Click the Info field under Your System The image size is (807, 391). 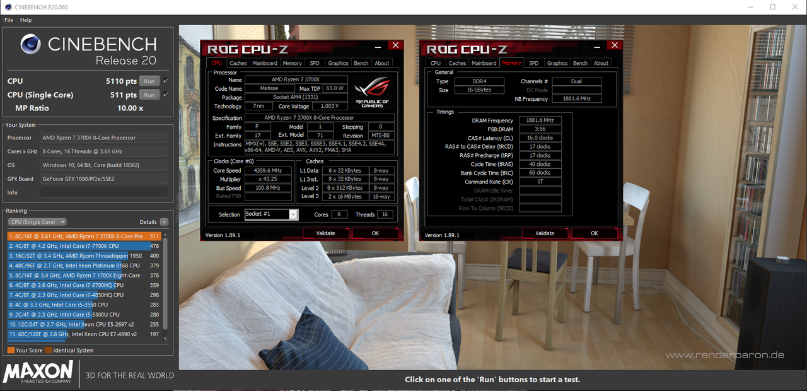coord(105,192)
